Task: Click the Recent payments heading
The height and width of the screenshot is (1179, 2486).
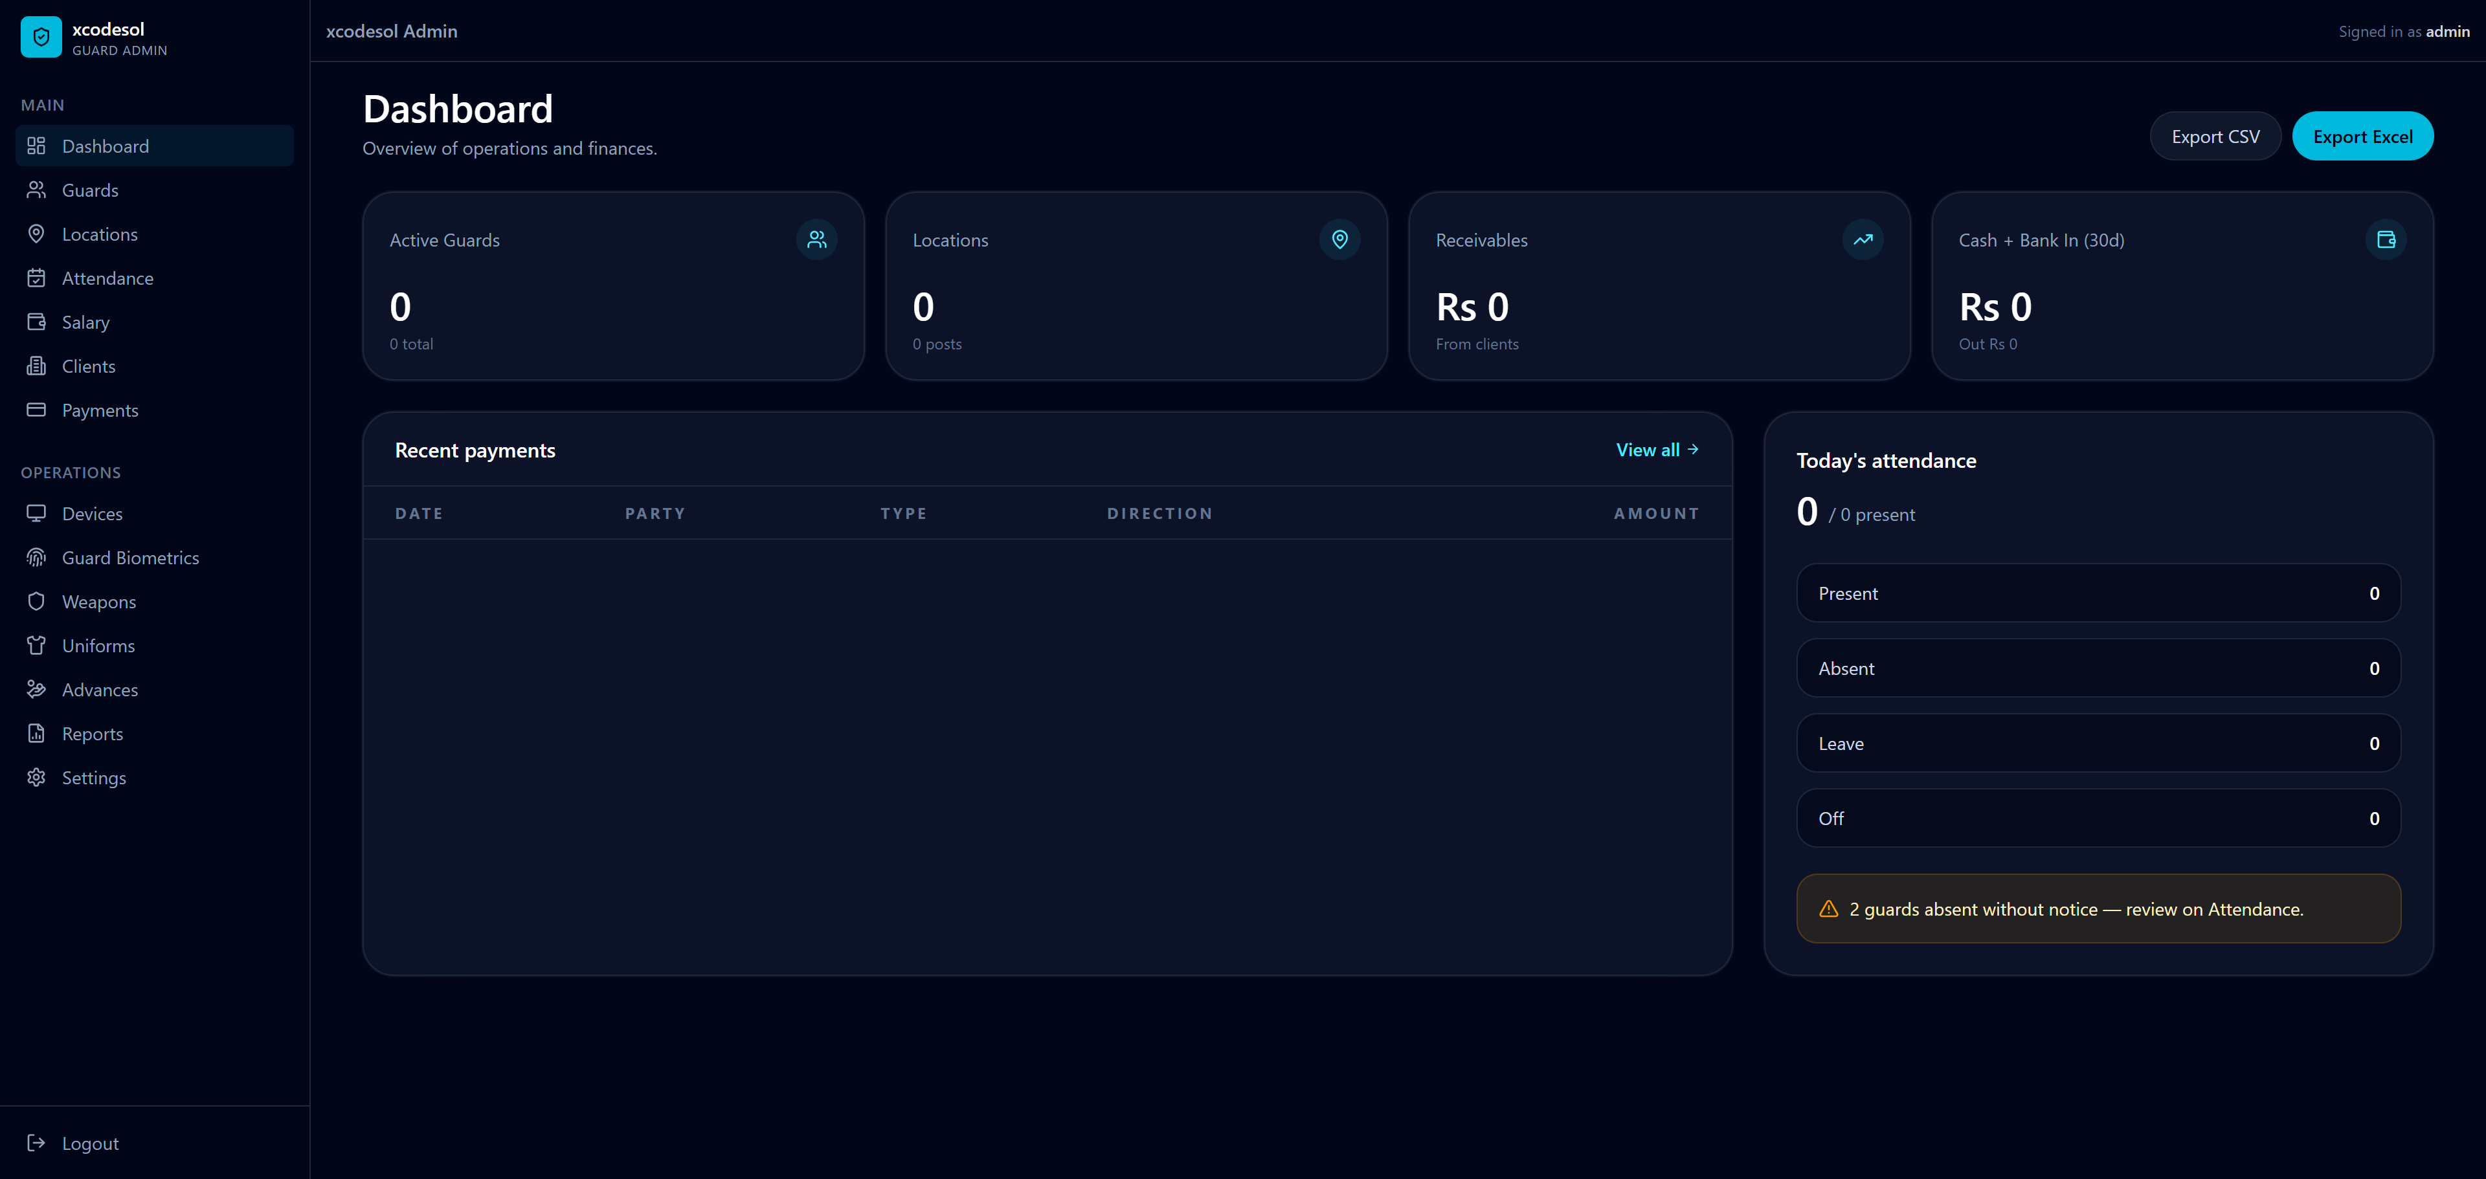Action: [x=475, y=450]
